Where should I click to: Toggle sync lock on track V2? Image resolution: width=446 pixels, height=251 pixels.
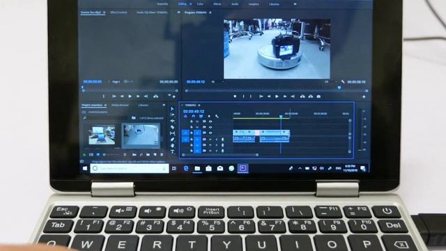point(204,127)
